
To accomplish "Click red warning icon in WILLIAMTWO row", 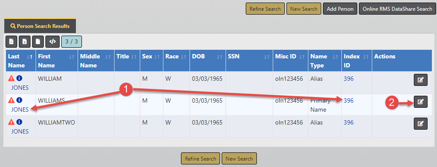I will tap(11, 122).
